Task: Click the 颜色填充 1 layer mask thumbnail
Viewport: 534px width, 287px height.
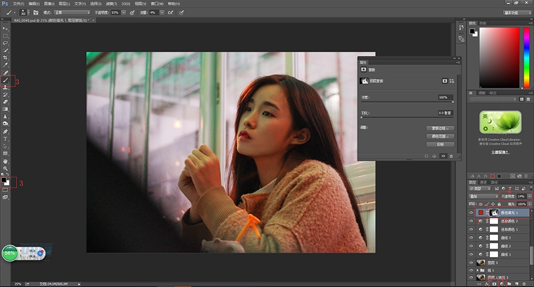Action: [495, 212]
